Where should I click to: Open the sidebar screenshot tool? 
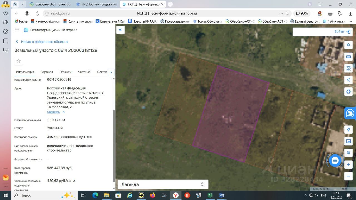point(6,50)
